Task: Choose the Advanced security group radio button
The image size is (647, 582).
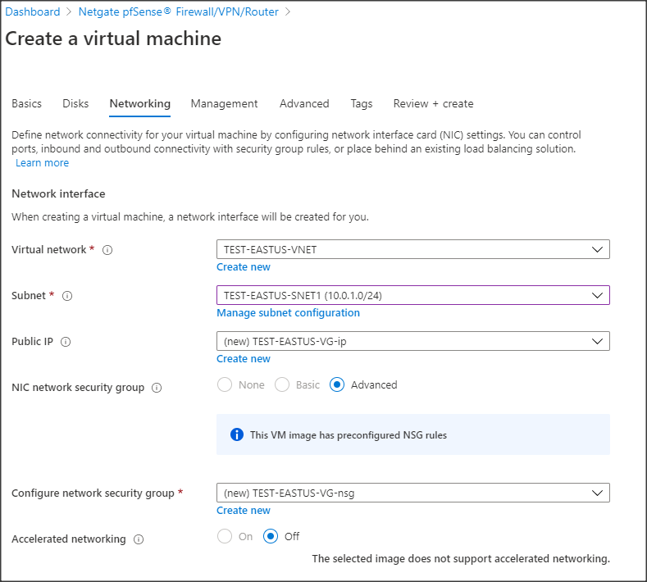Action: tap(337, 385)
